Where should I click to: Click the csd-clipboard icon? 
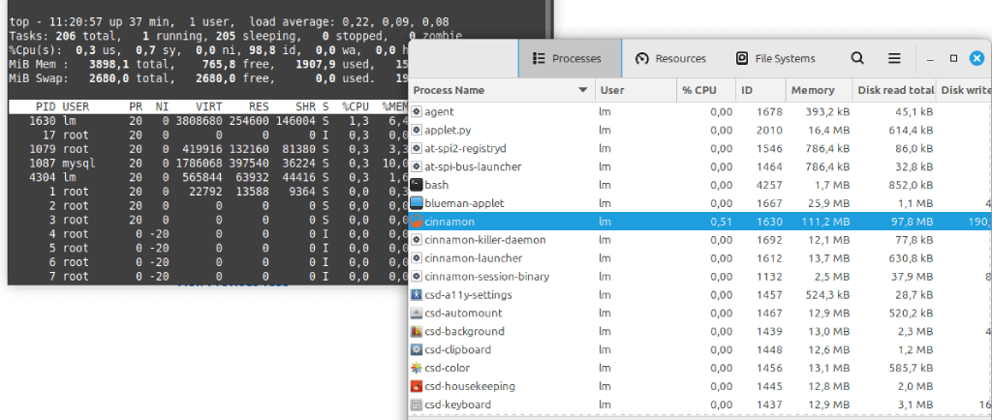point(417,350)
